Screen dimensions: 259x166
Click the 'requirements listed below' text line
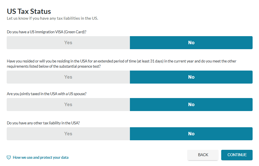pyautogui.click(x=54, y=67)
